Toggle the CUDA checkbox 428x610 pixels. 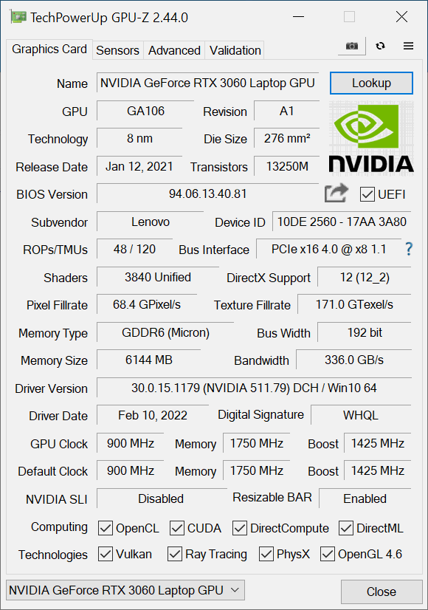click(177, 528)
